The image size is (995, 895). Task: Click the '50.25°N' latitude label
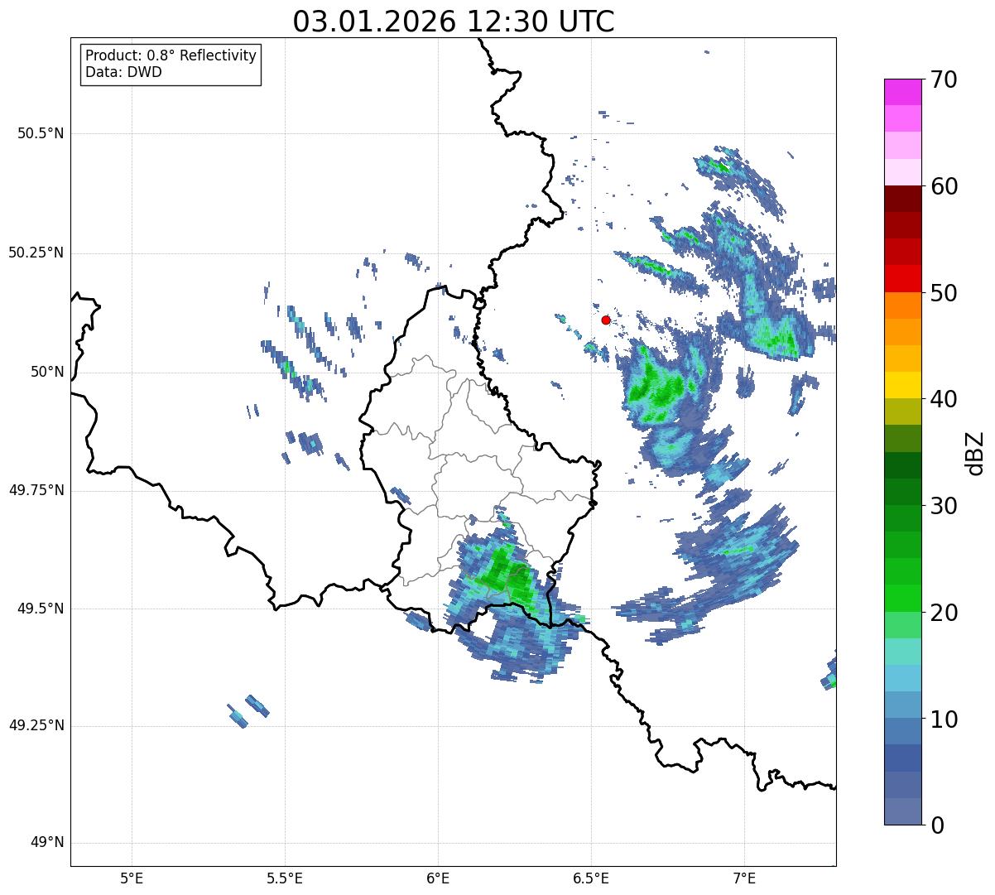point(36,253)
